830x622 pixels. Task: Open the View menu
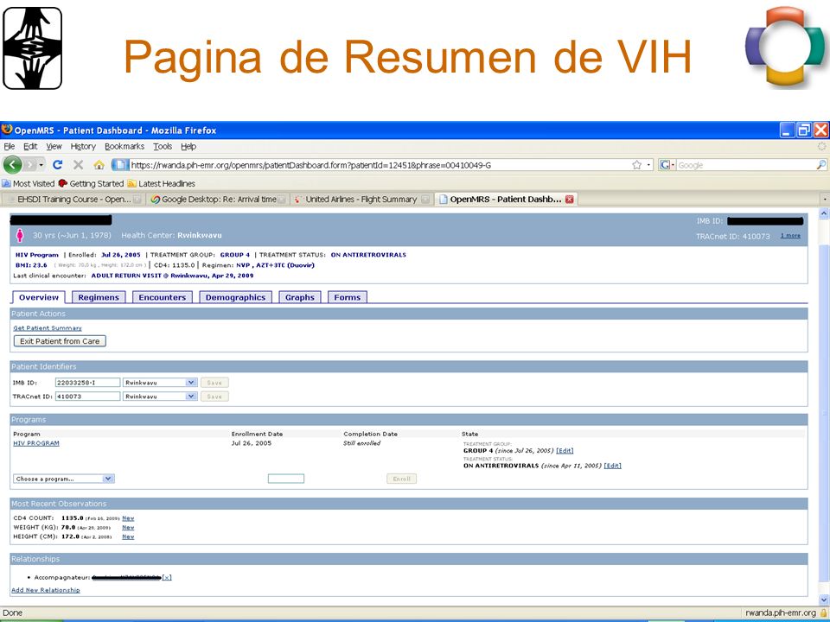click(x=54, y=147)
